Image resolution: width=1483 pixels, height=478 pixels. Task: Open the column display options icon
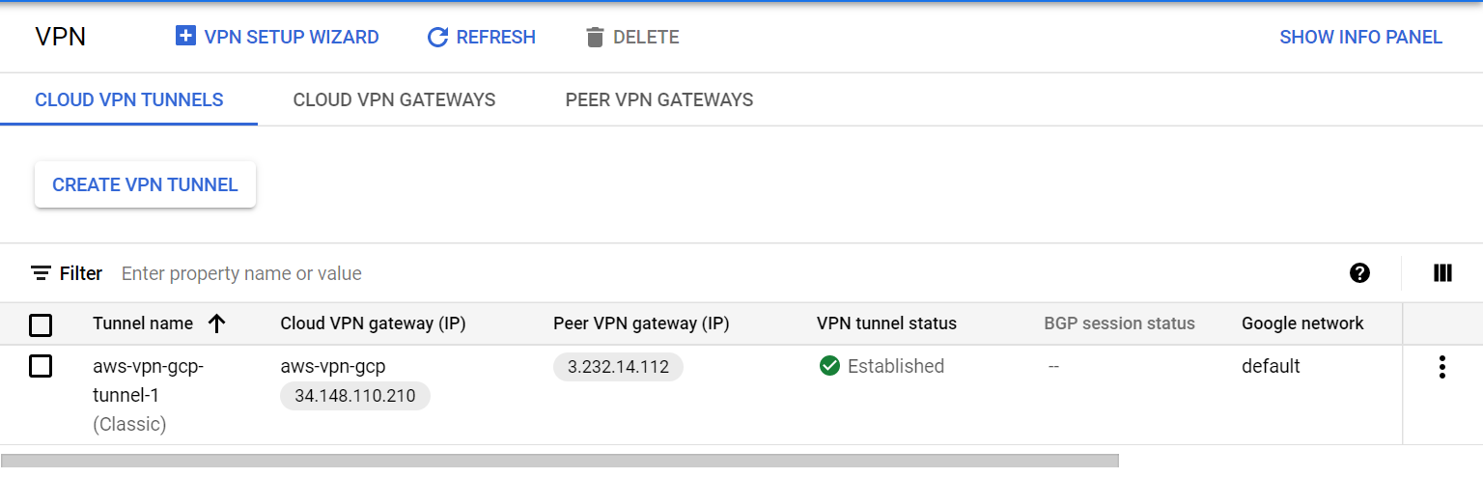coord(1442,273)
